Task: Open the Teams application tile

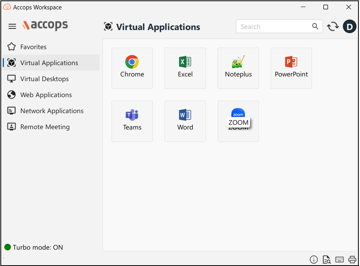Action: click(132, 121)
